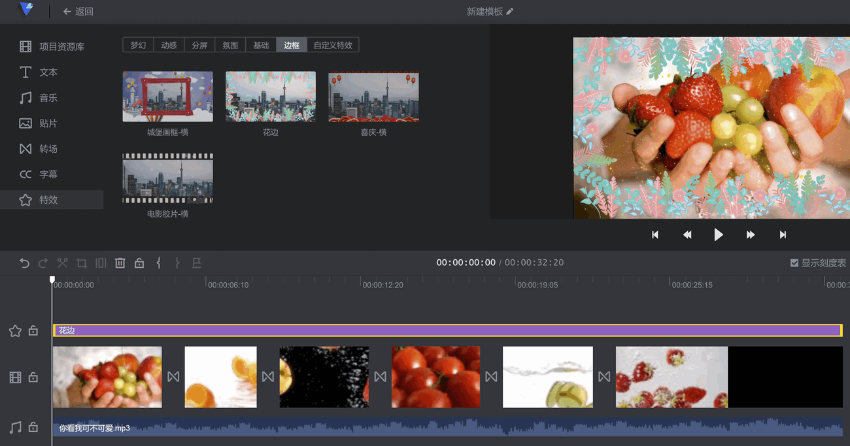Open 项目资源库 in the sidebar

point(52,47)
